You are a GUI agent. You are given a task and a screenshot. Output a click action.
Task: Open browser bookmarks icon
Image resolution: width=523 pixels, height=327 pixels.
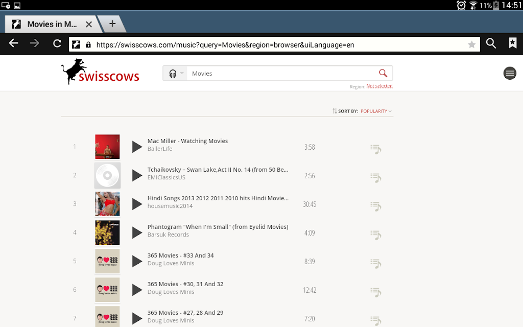point(512,43)
